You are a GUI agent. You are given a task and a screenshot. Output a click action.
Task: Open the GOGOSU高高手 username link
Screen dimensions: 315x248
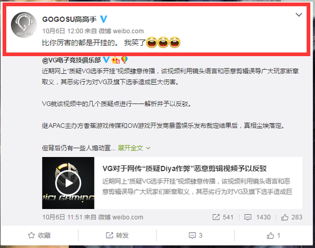tap(69, 19)
